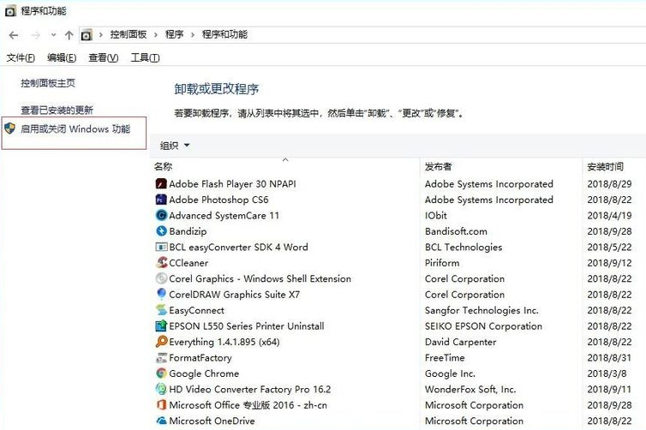Select the Everything search program icon

pos(161,342)
